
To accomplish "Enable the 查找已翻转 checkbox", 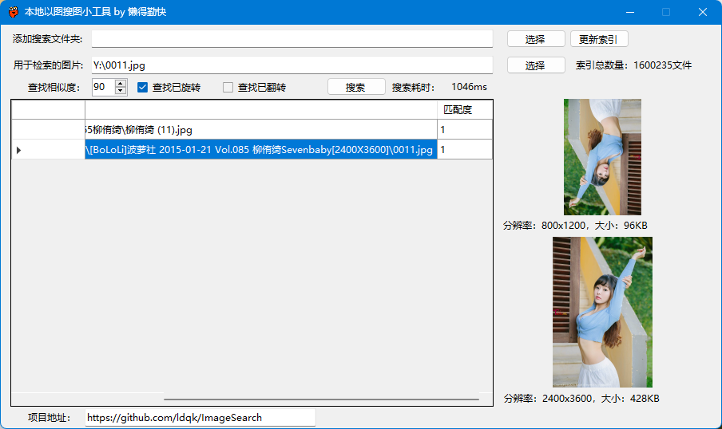I will click(228, 88).
